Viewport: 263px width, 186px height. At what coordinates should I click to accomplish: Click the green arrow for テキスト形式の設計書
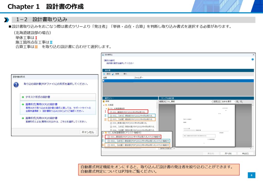(23, 97)
